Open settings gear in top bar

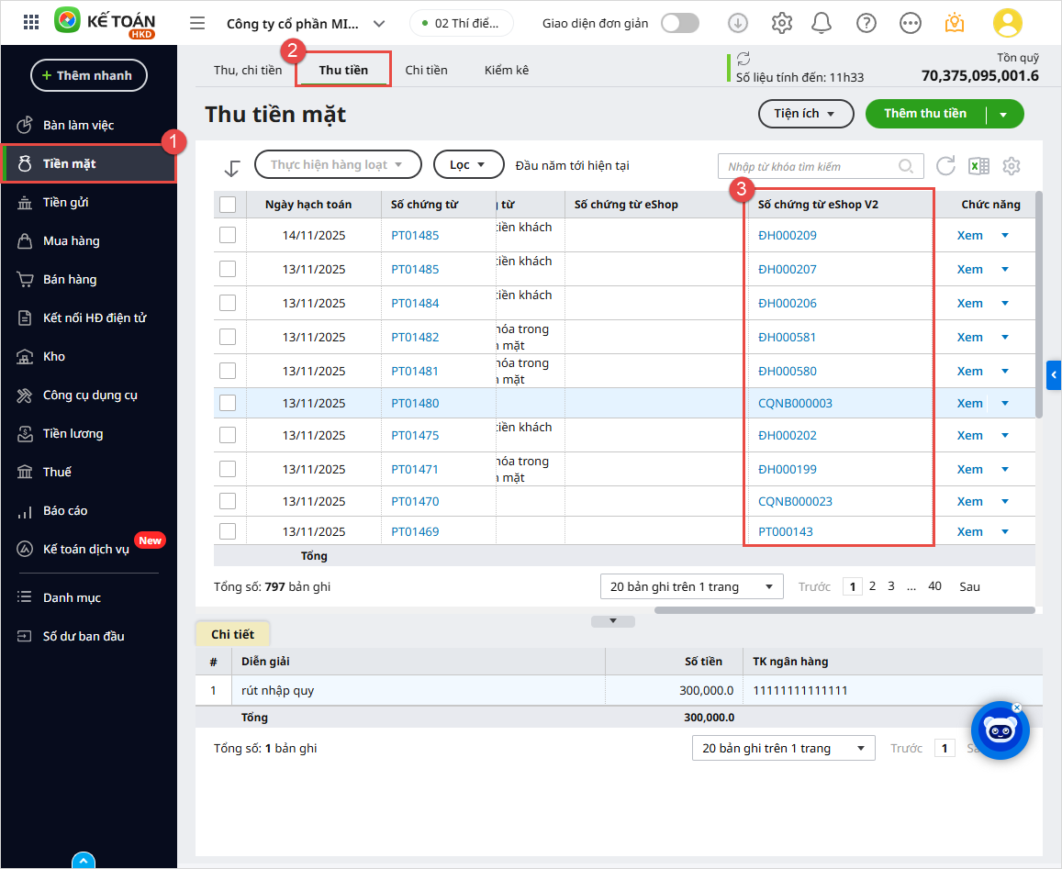[x=781, y=23]
